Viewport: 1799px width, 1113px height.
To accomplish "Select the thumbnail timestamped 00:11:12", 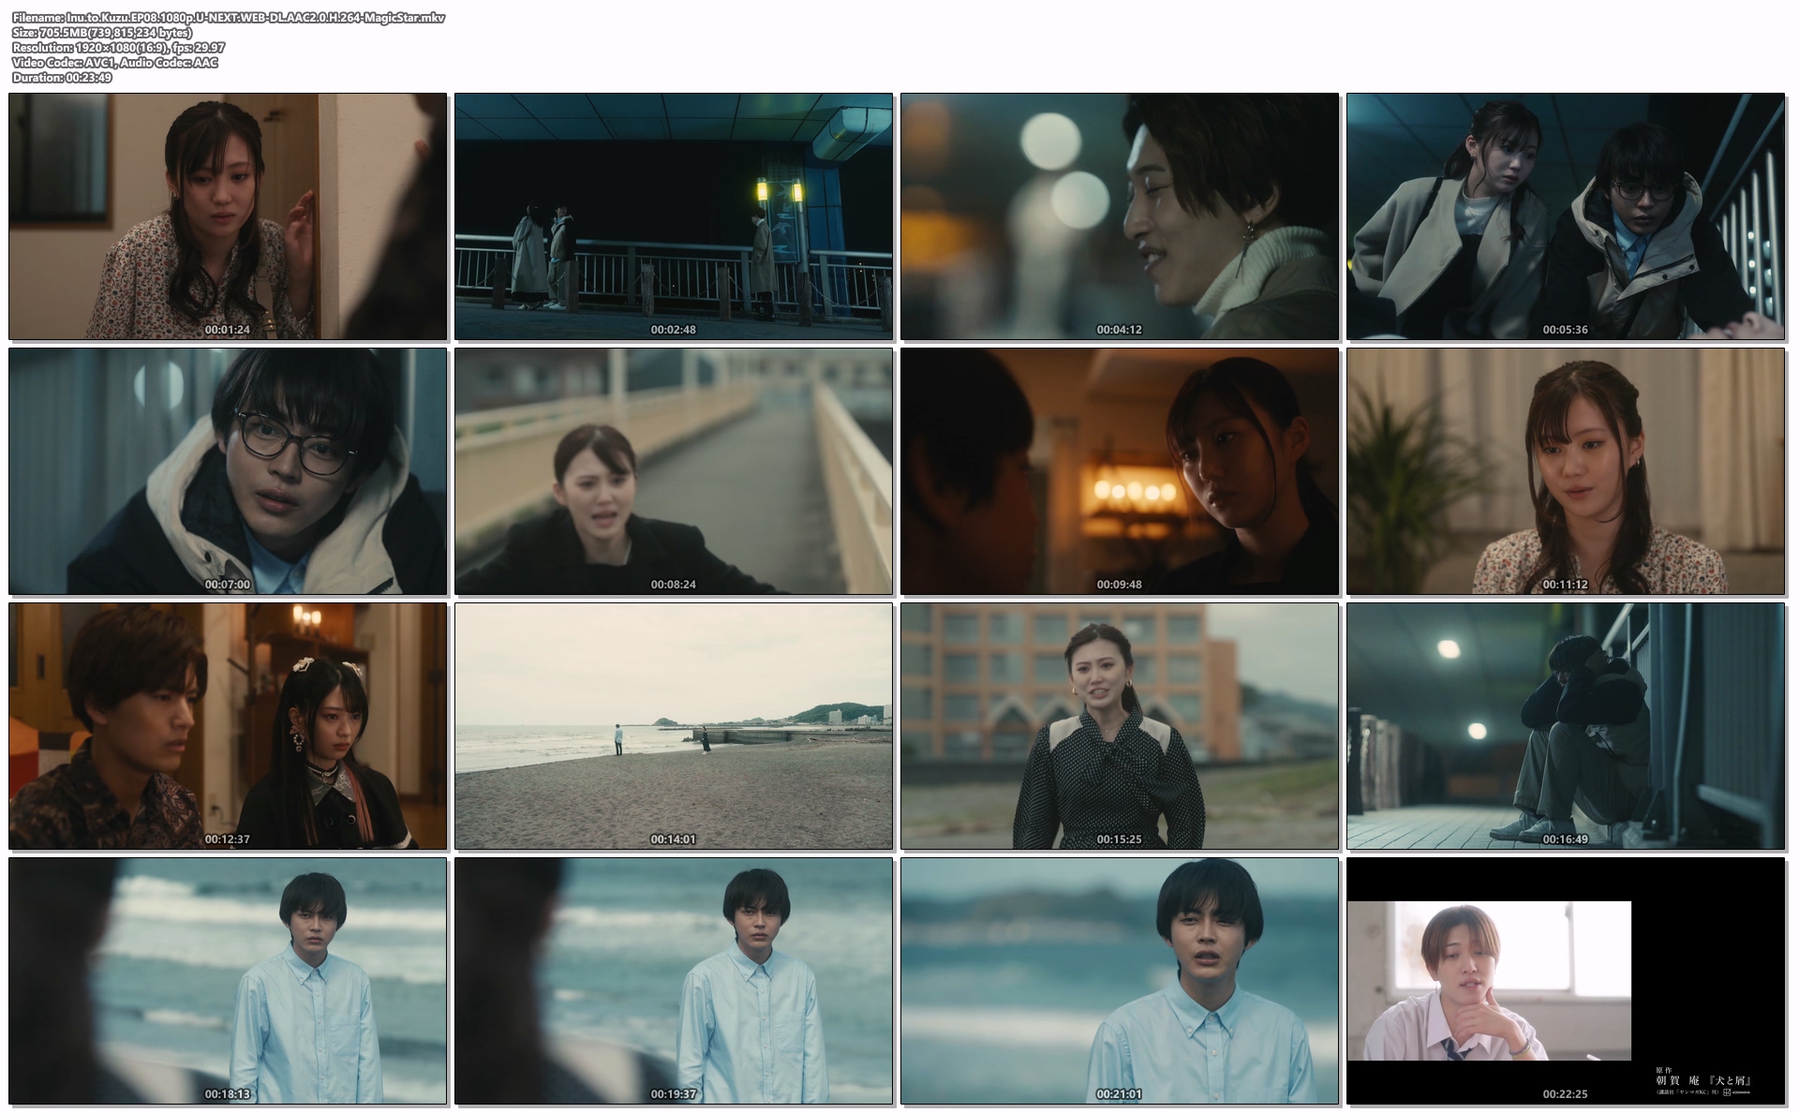I will click(x=1566, y=471).
